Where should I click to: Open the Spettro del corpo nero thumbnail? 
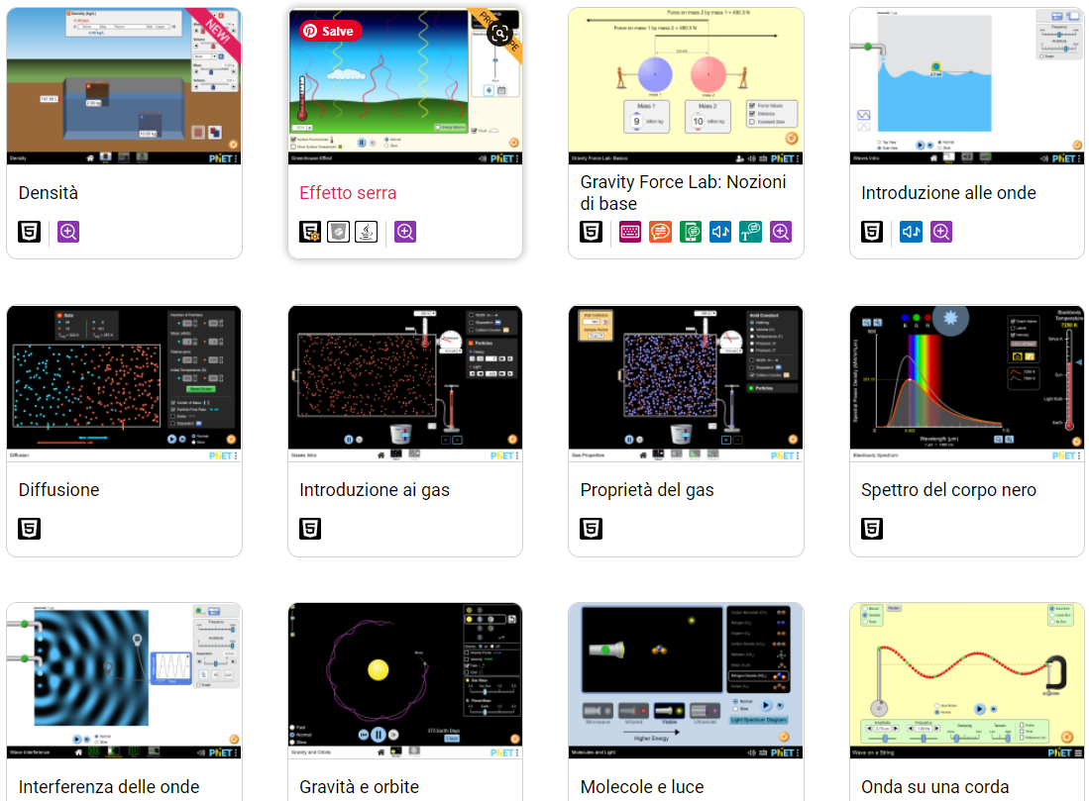[x=966, y=383]
